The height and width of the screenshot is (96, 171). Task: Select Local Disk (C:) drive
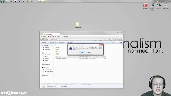(47, 70)
